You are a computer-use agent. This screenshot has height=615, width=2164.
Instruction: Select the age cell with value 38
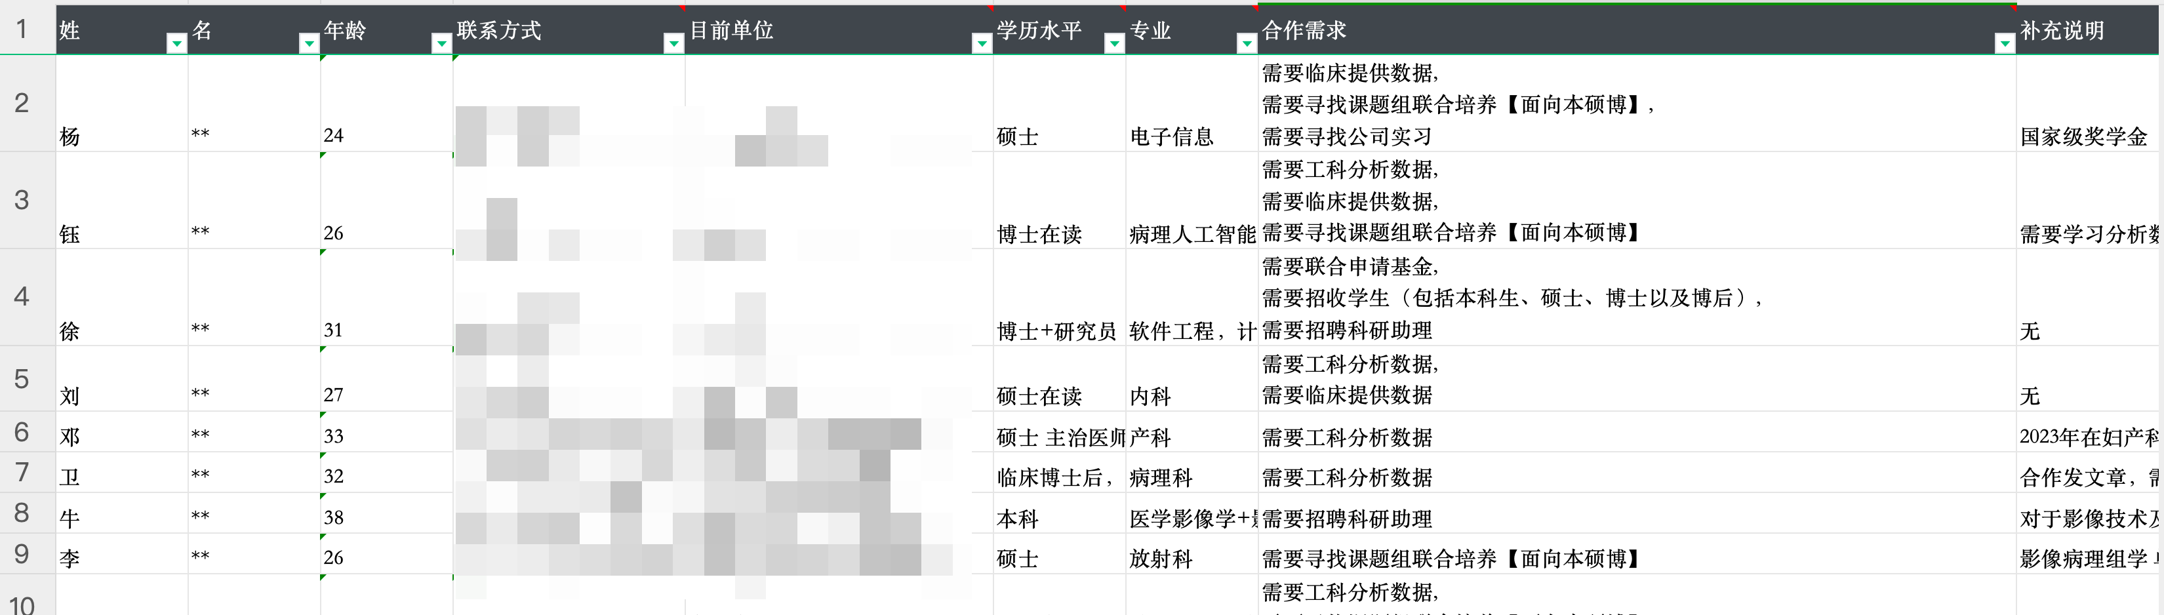tap(386, 513)
